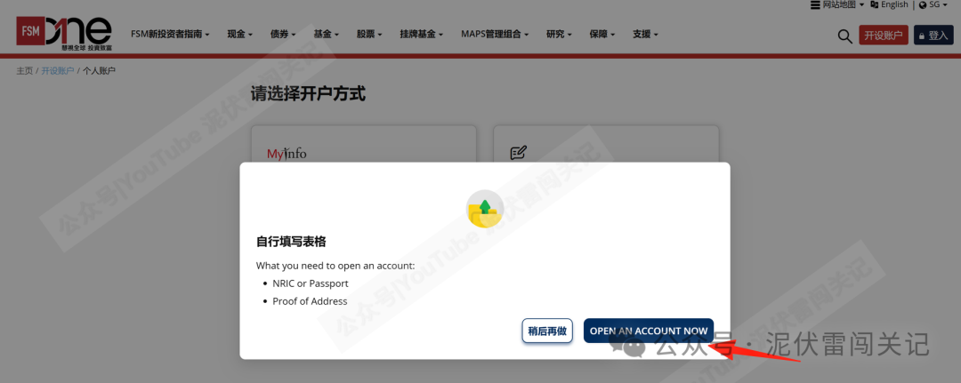Screen dimensions: 961x383
Task: Switch language to English
Action: [x=889, y=5]
